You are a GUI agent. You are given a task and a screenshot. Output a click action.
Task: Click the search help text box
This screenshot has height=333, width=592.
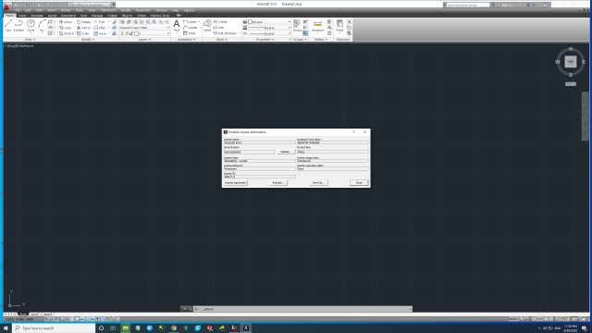(x=468, y=5)
